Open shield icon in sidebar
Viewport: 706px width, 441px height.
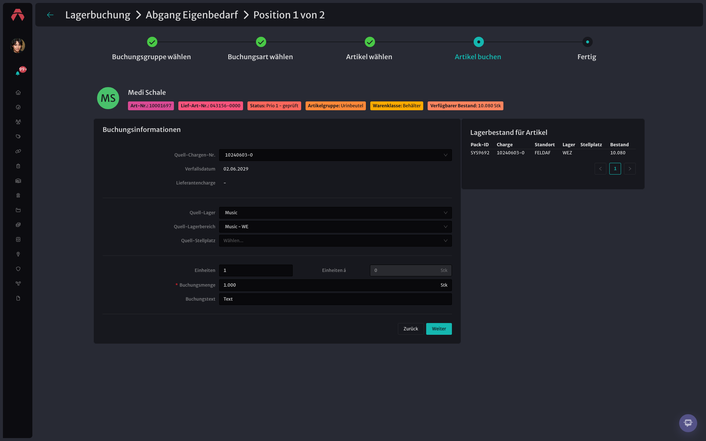[18, 269]
